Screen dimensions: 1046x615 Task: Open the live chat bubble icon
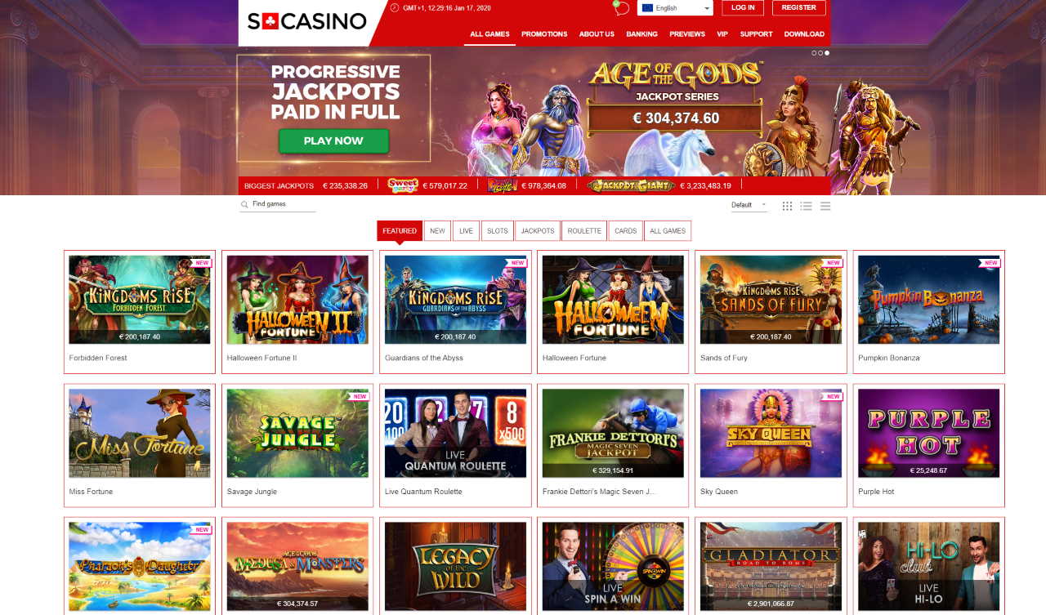pos(622,8)
